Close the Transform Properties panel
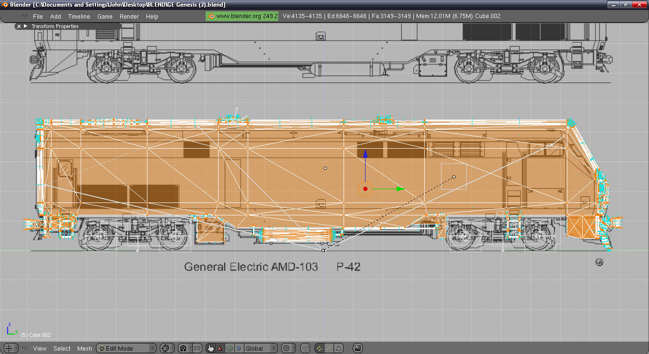 [x=19, y=26]
